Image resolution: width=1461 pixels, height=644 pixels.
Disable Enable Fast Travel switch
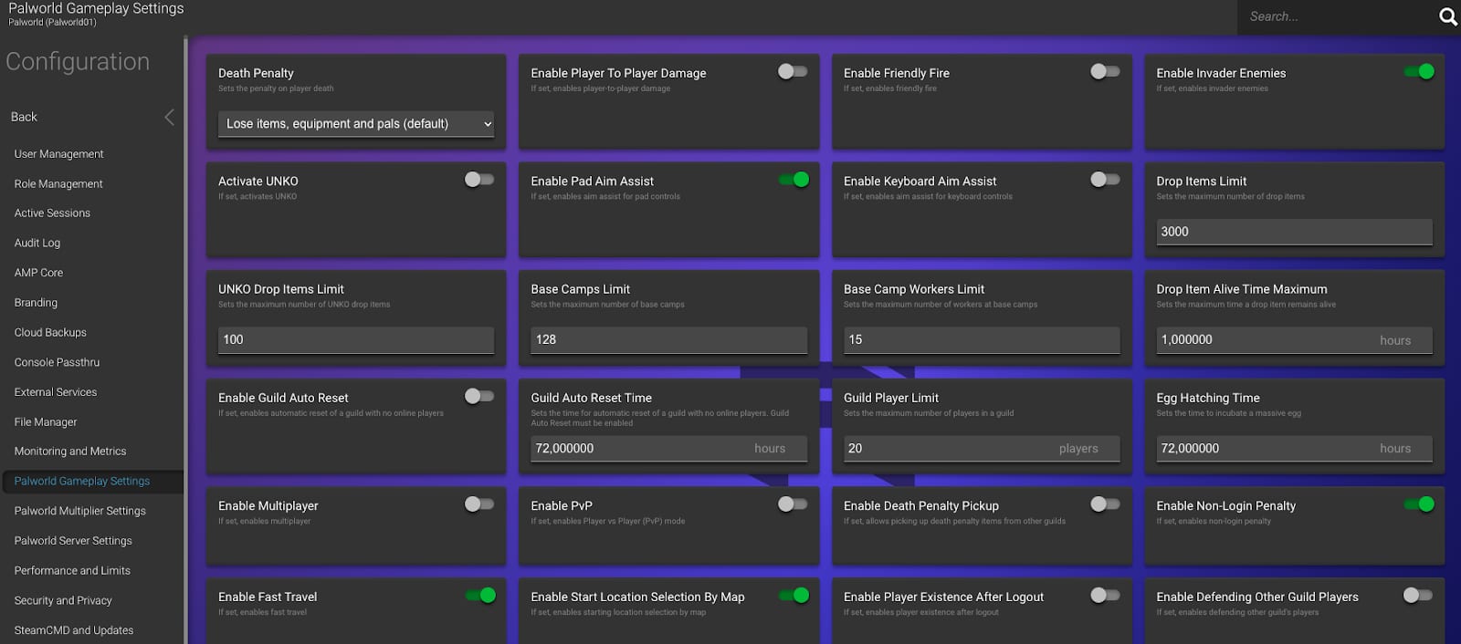(479, 596)
